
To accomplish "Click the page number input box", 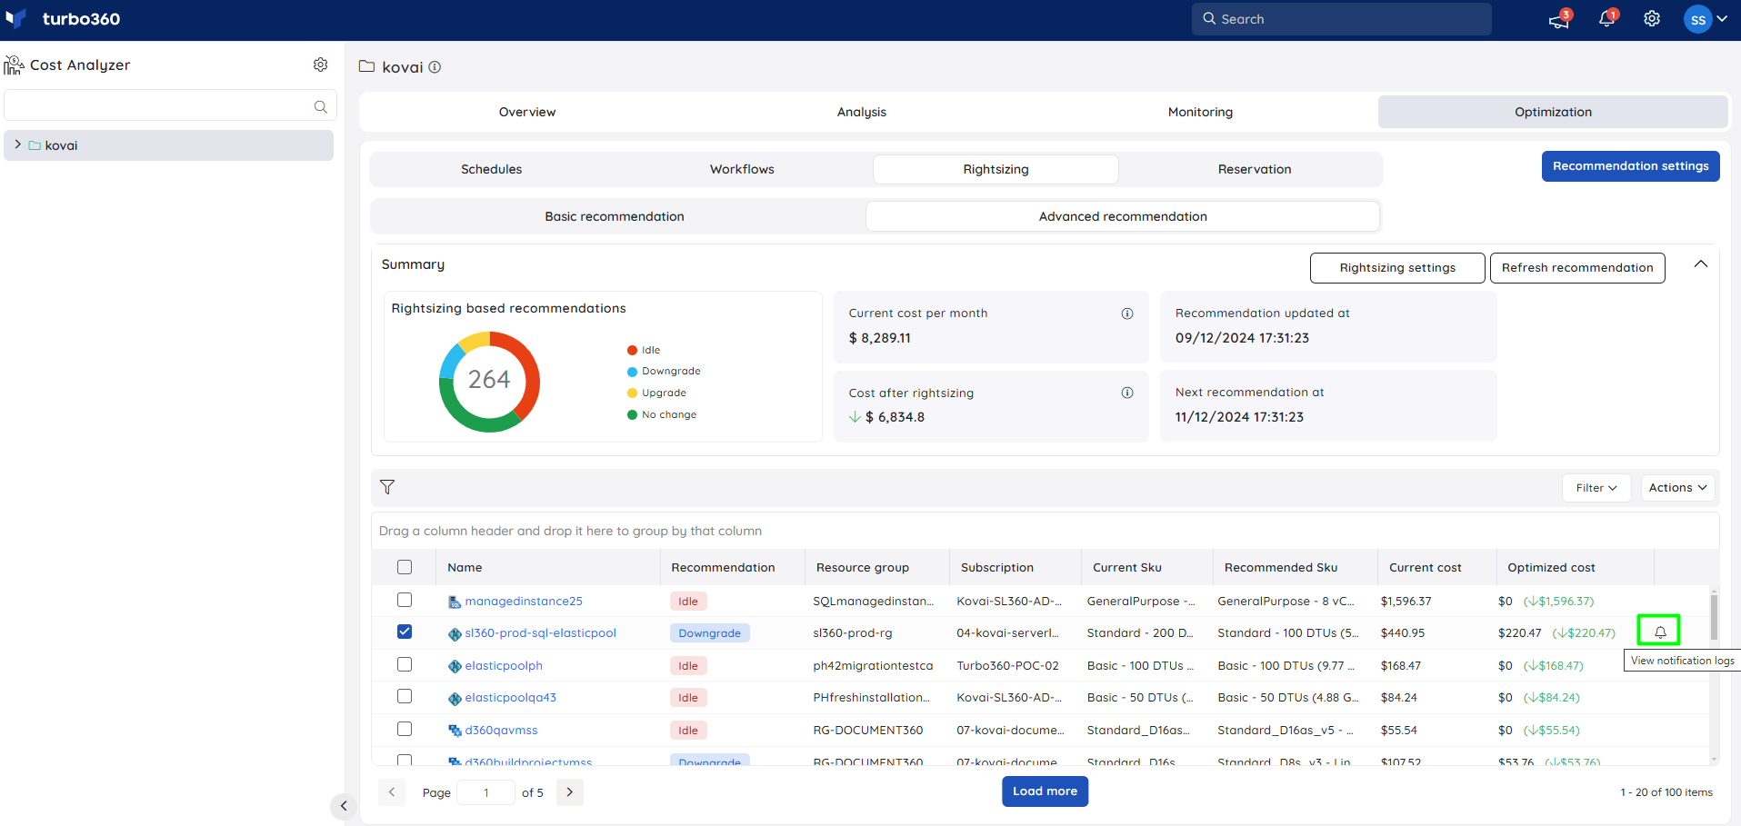I will [x=486, y=792].
